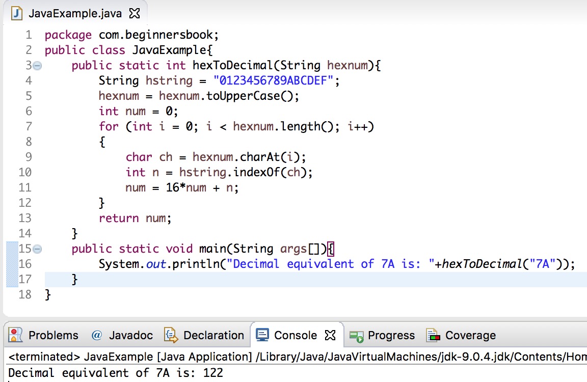Click the Declaration view icon
587x382 pixels.
tap(171, 335)
